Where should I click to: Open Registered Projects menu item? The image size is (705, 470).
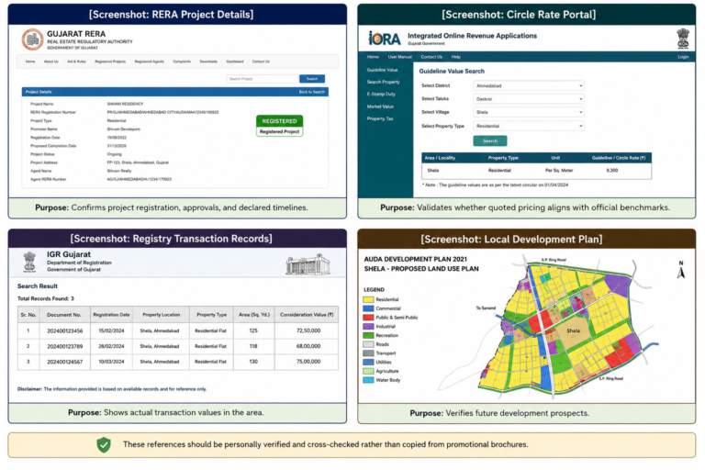click(110, 62)
